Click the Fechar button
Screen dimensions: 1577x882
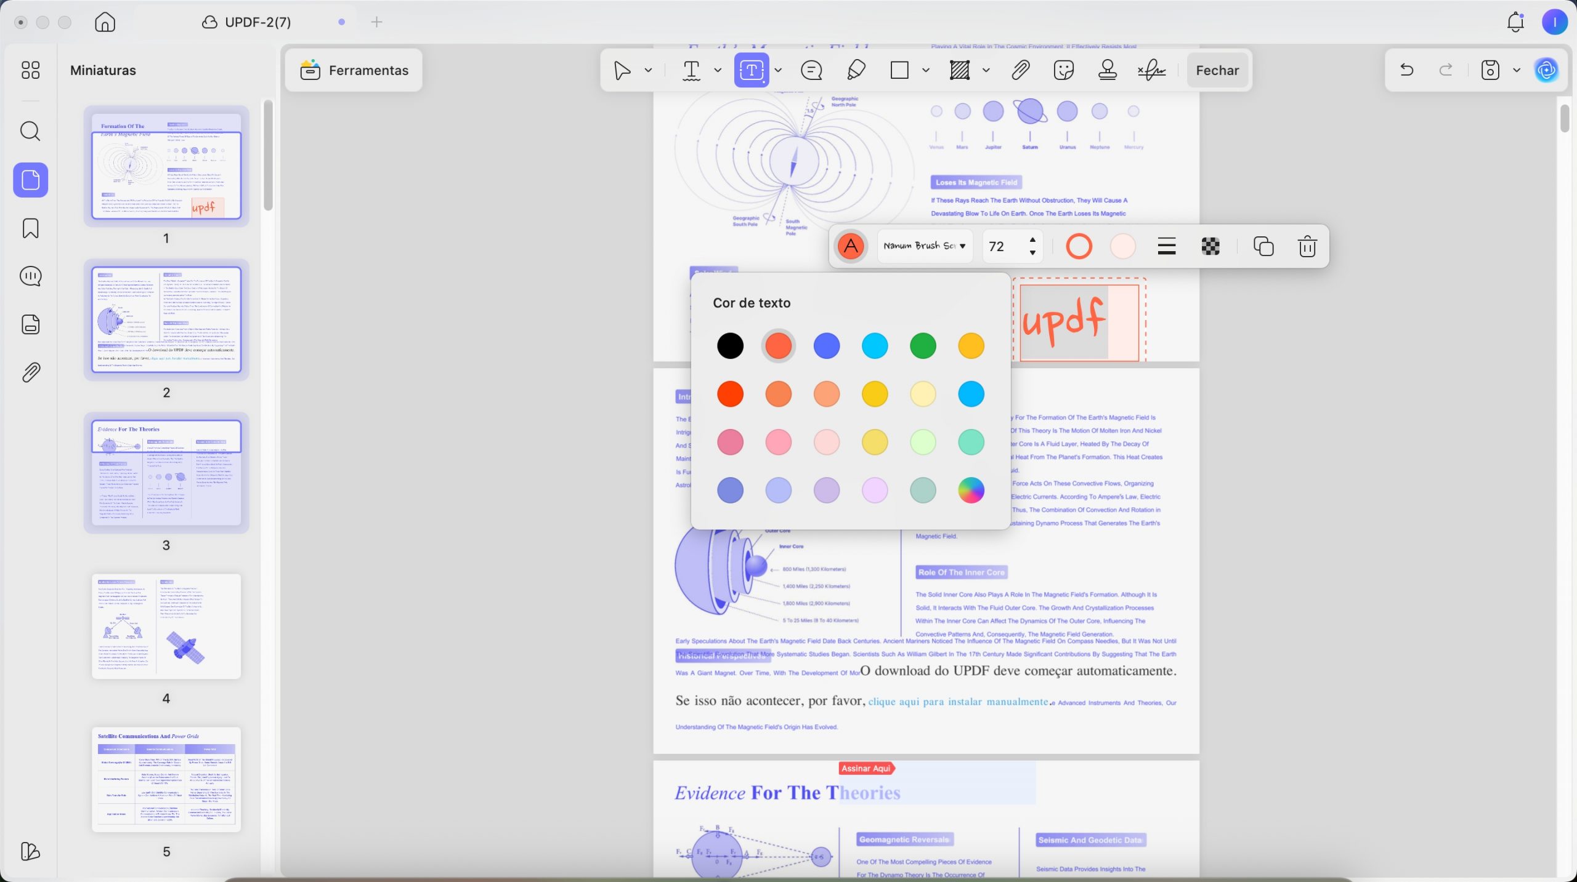click(x=1217, y=70)
